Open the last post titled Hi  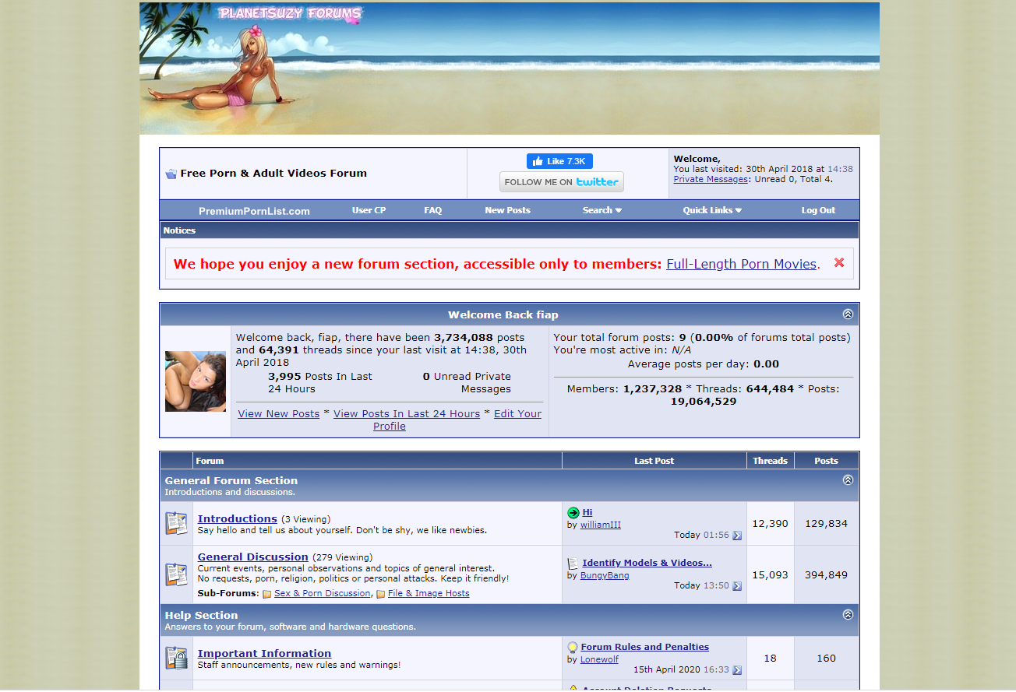[x=587, y=512]
